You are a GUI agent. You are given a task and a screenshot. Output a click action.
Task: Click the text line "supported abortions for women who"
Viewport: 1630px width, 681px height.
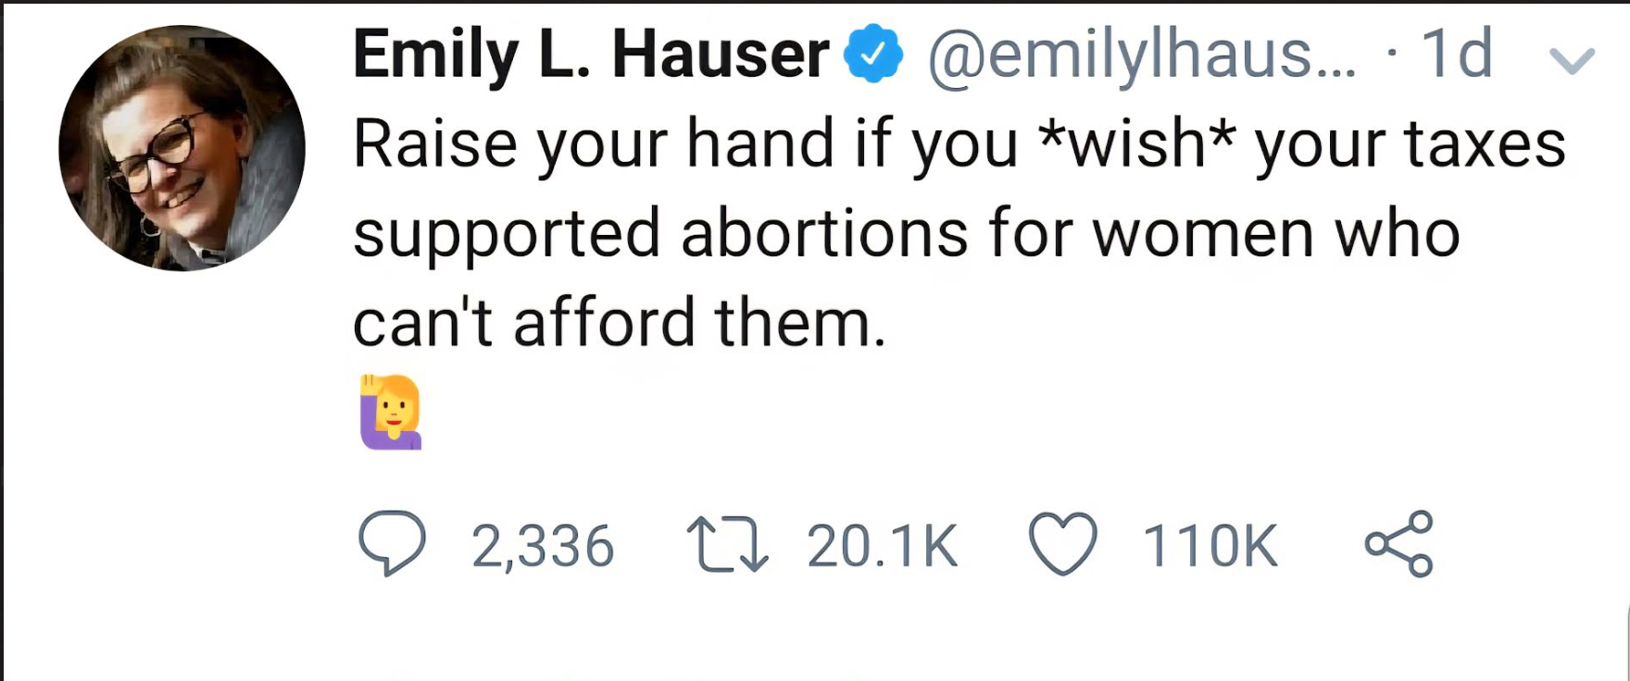(x=906, y=233)
